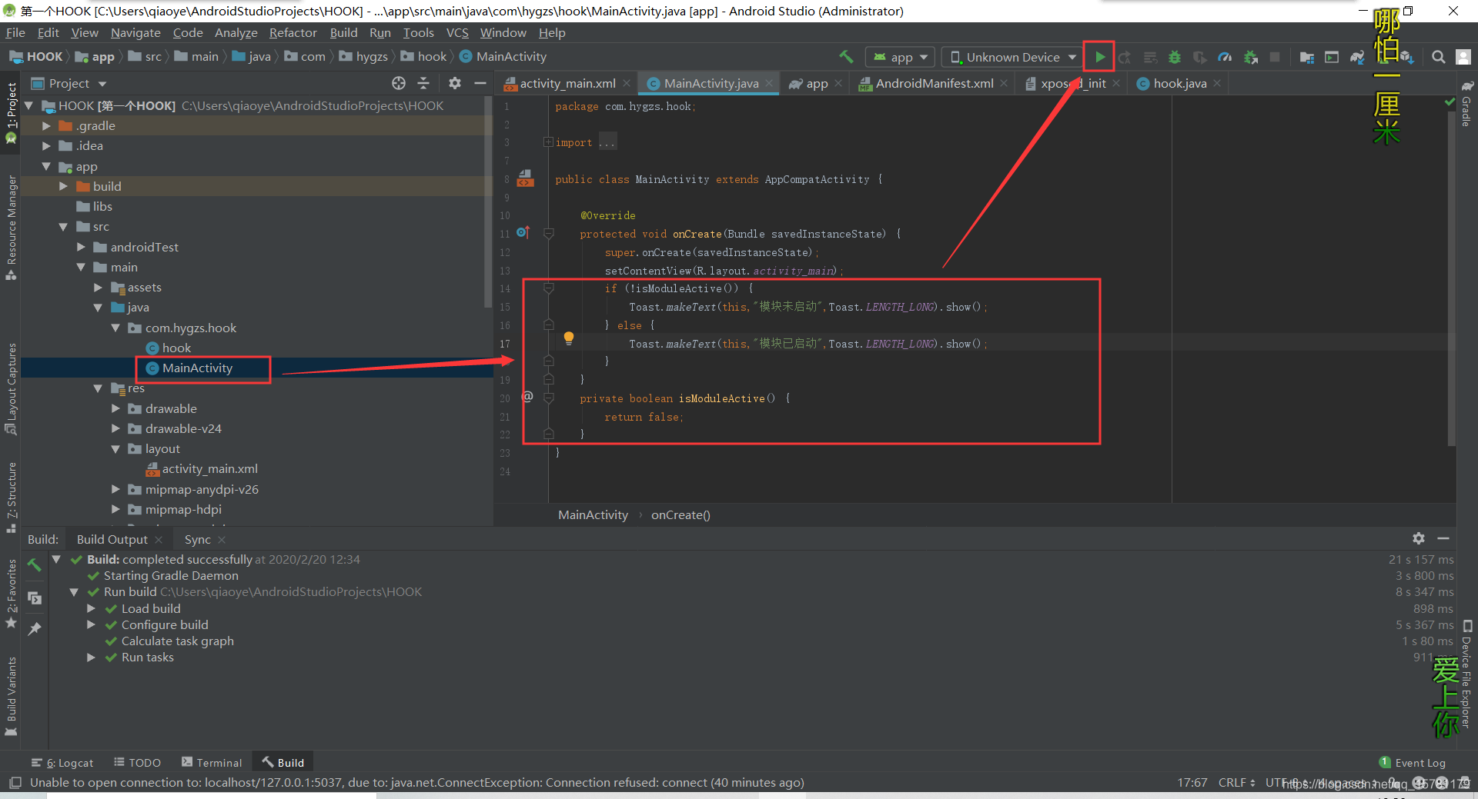Select activity_main.xml in project tree

point(209,468)
